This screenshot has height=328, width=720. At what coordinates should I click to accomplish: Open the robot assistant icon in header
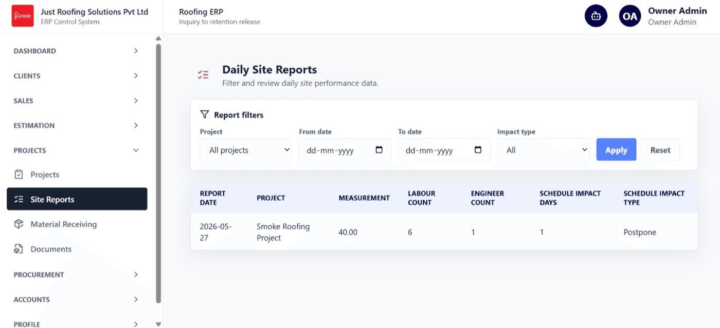(596, 16)
